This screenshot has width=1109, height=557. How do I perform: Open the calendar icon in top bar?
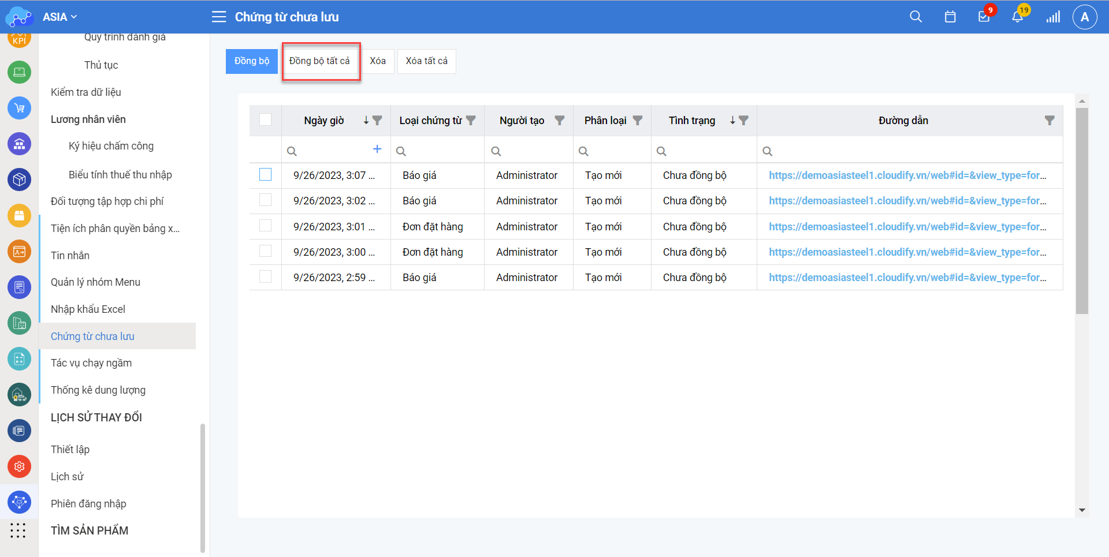tap(950, 17)
